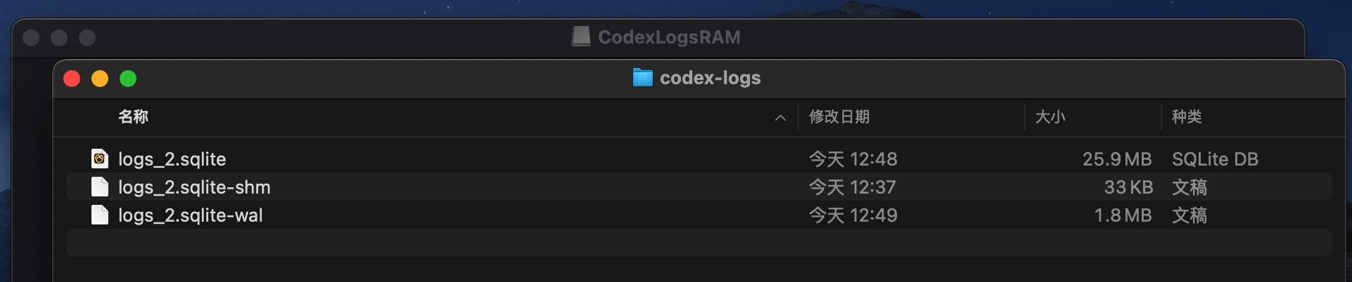Click the logs_2.sqlite-shm document icon
This screenshot has width=1352, height=282.
click(100, 187)
